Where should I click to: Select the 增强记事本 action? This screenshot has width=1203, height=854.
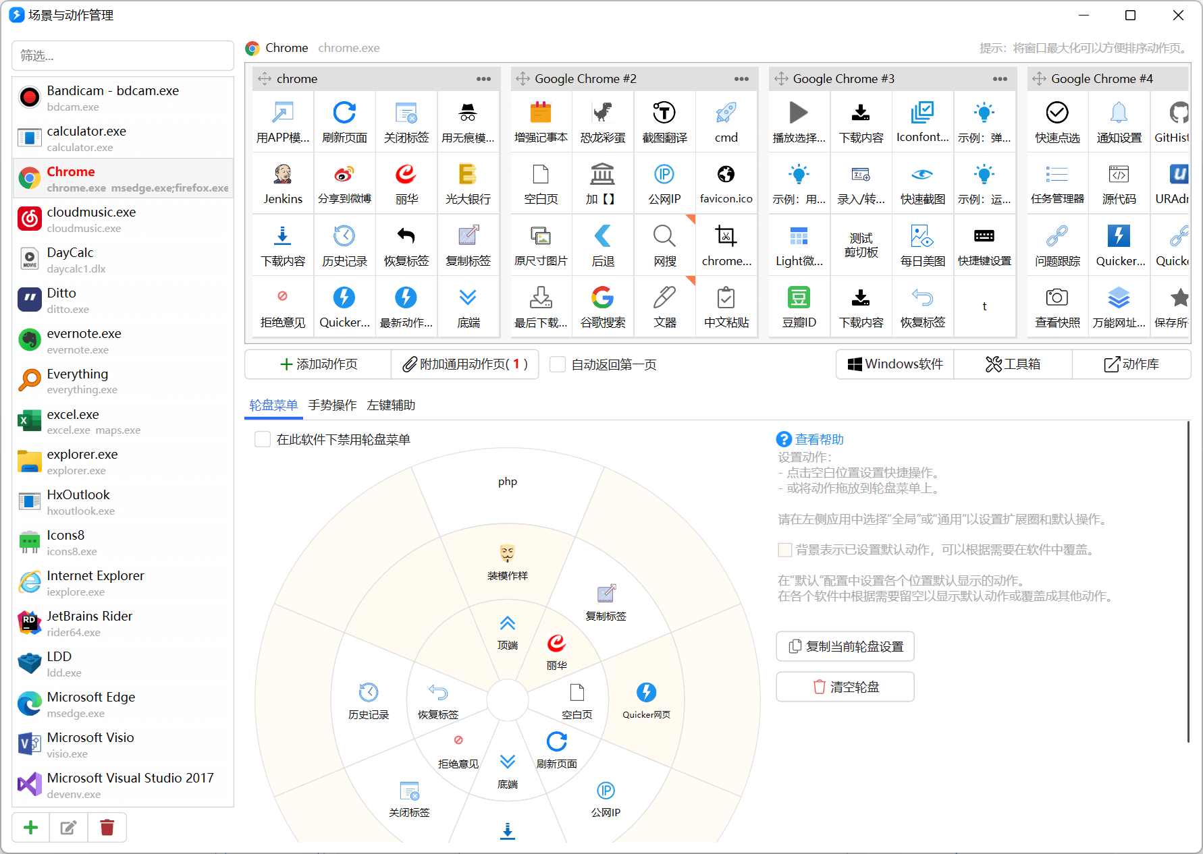point(541,122)
